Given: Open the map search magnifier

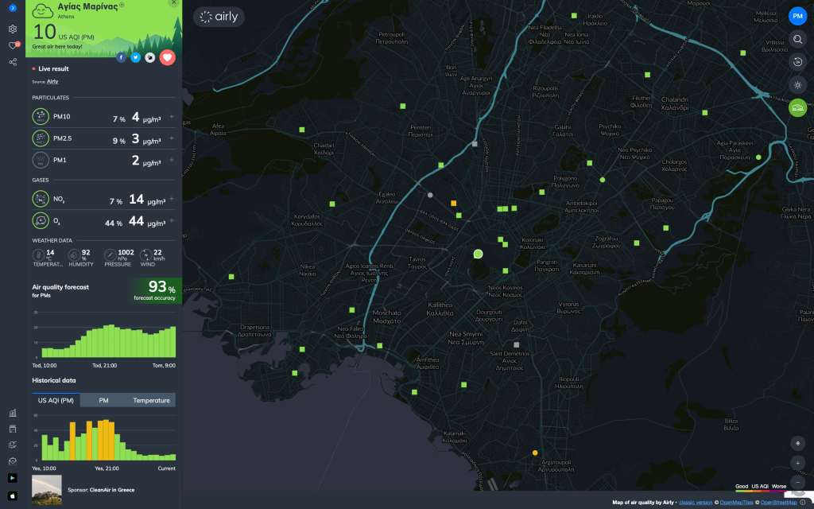Looking at the screenshot, I should coord(797,39).
